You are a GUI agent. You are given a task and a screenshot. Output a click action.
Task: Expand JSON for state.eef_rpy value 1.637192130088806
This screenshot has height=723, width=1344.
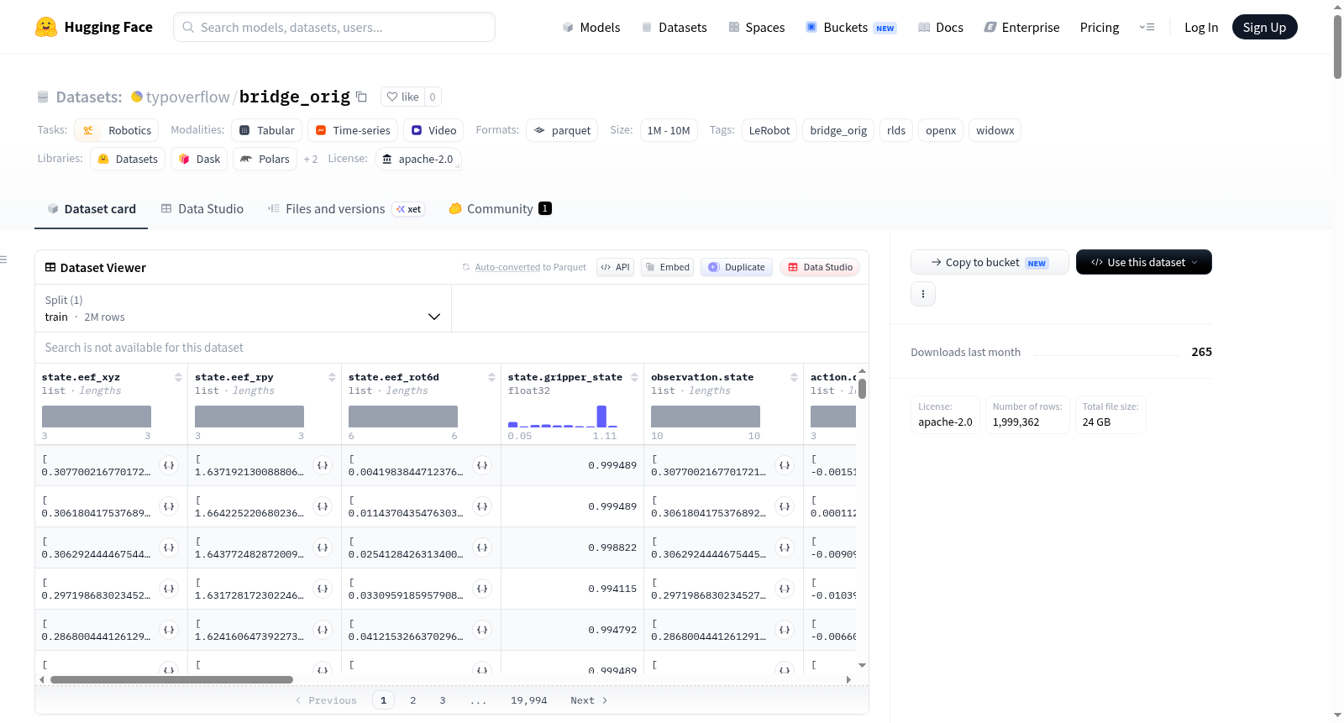point(323,465)
